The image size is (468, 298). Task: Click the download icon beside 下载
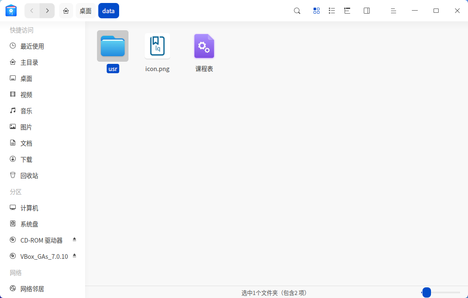click(12, 159)
